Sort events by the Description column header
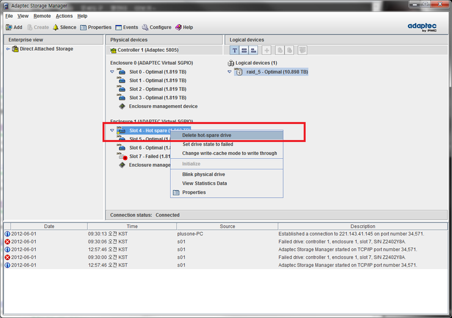452x318 pixels. [363, 226]
